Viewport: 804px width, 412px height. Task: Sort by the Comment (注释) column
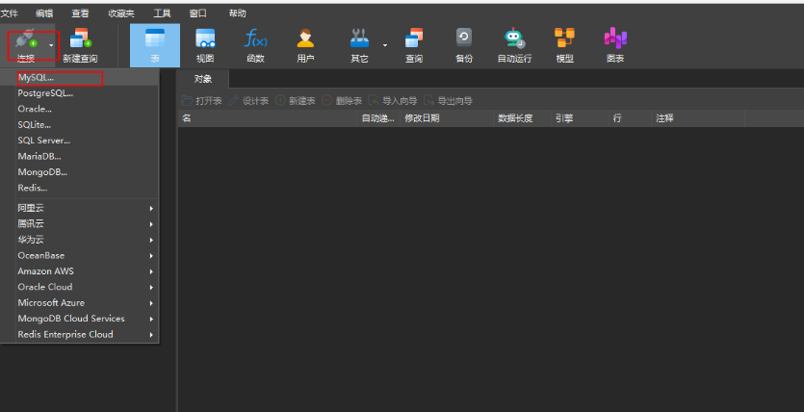[698, 118]
